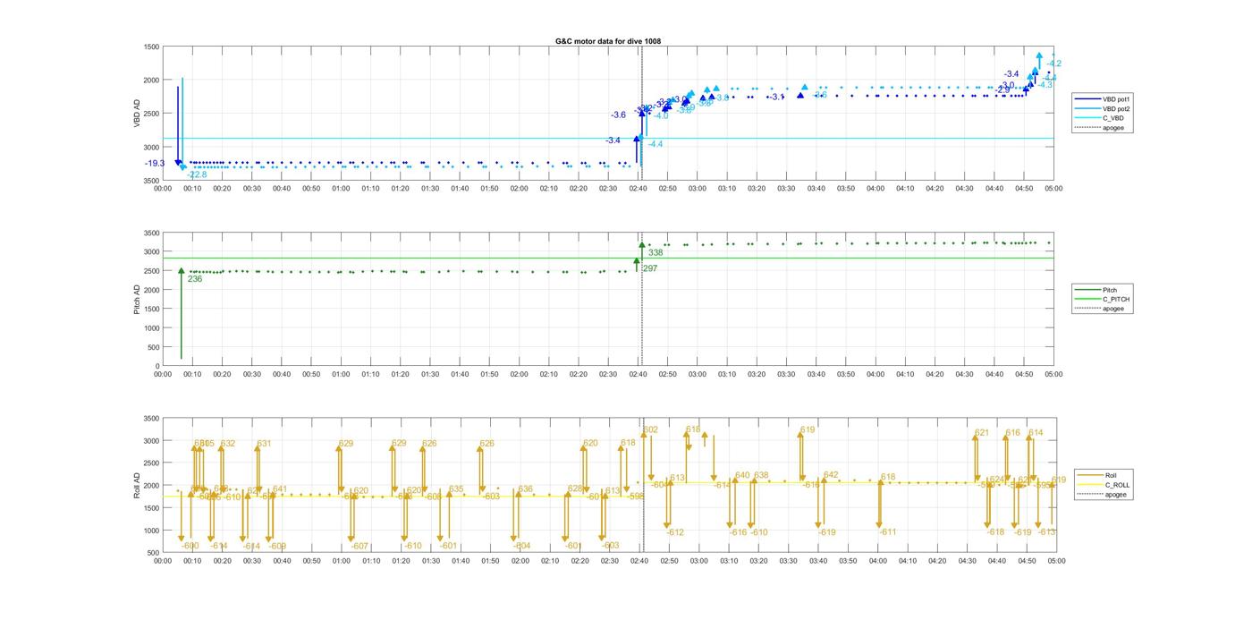The height and width of the screenshot is (620, 1252).
Task: Click the "05:00" x-axis tick on the Pitch plot
Action: coord(1053,375)
